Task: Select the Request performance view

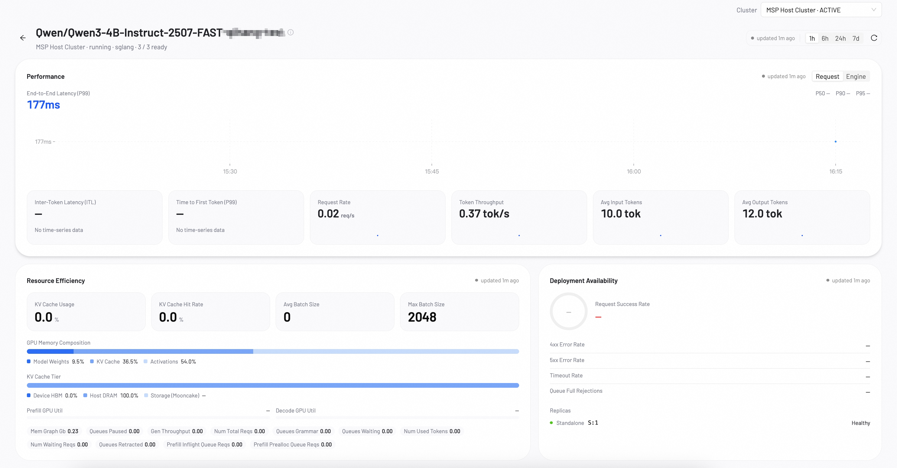Action: 827,76
